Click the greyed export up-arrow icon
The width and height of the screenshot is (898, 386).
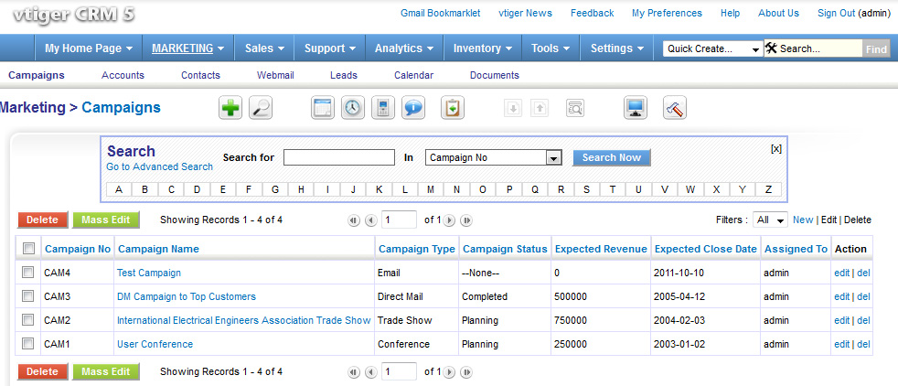pyautogui.click(x=540, y=108)
